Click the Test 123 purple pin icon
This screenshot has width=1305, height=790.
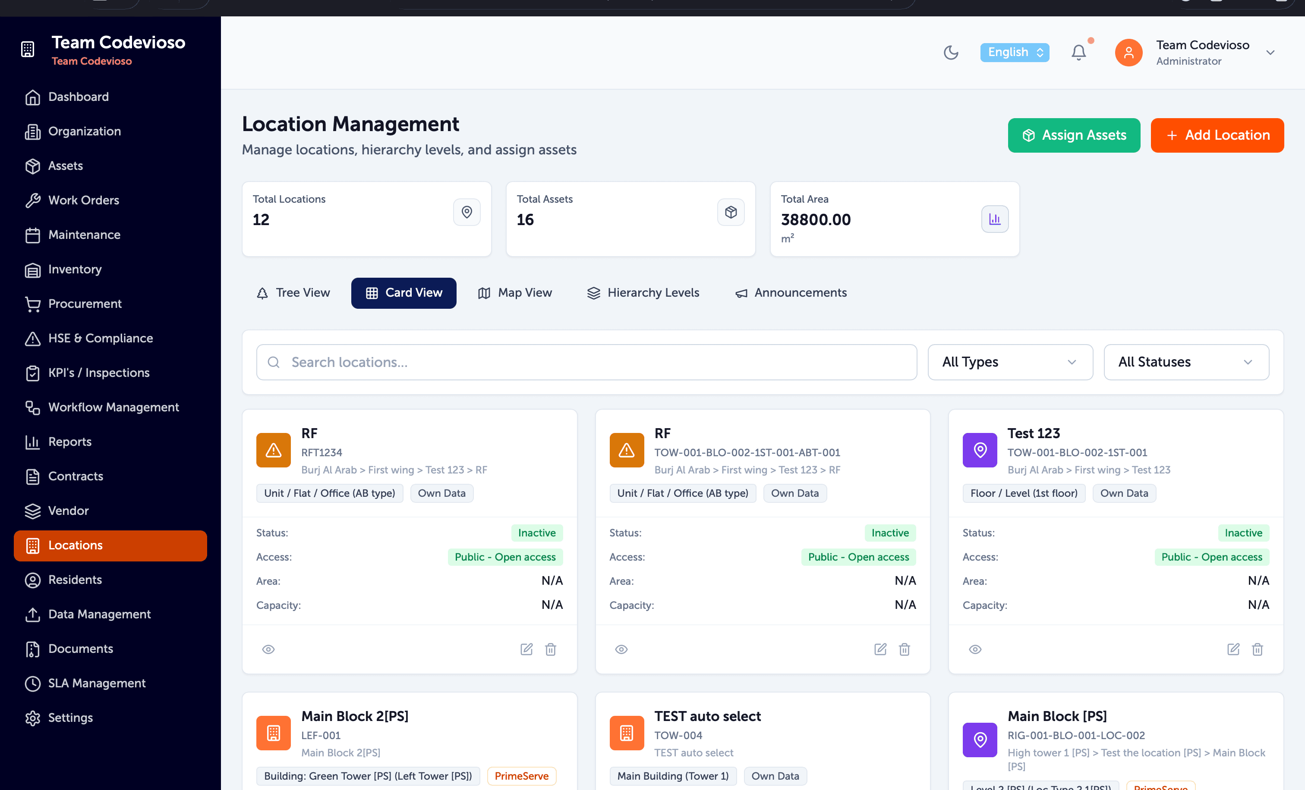(x=980, y=450)
